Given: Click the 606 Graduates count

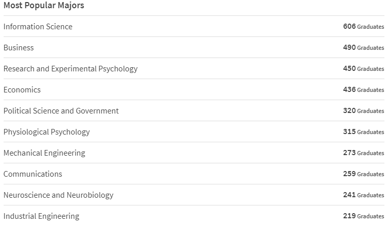Looking at the screenshot, I should point(363,26).
